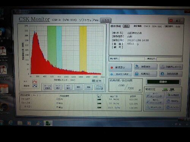Open the Option gear button

(173, 107)
